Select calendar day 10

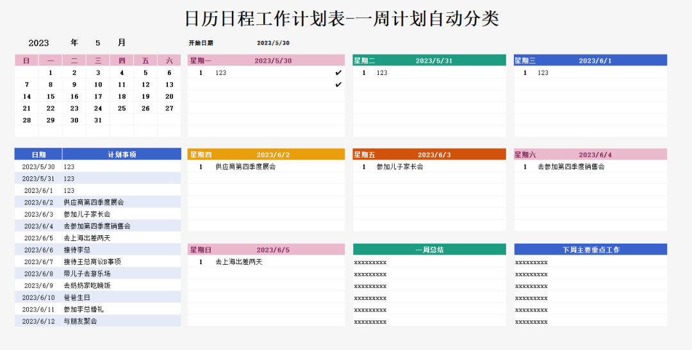click(98, 85)
